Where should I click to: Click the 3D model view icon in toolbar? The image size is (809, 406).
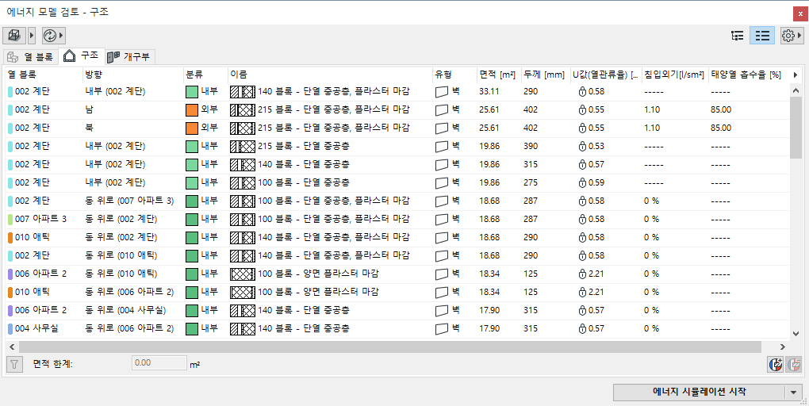click(x=14, y=36)
